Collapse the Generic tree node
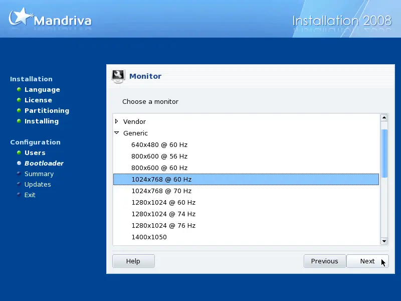The height and width of the screenshot is (301, 401). [x=117, y=133]
